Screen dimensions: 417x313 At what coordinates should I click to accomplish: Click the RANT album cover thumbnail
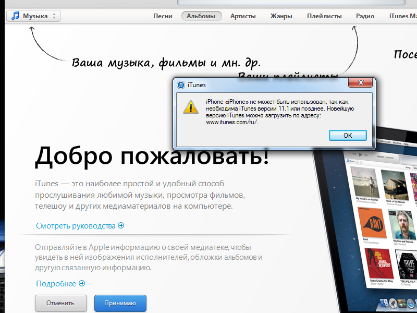coord(372,223)
